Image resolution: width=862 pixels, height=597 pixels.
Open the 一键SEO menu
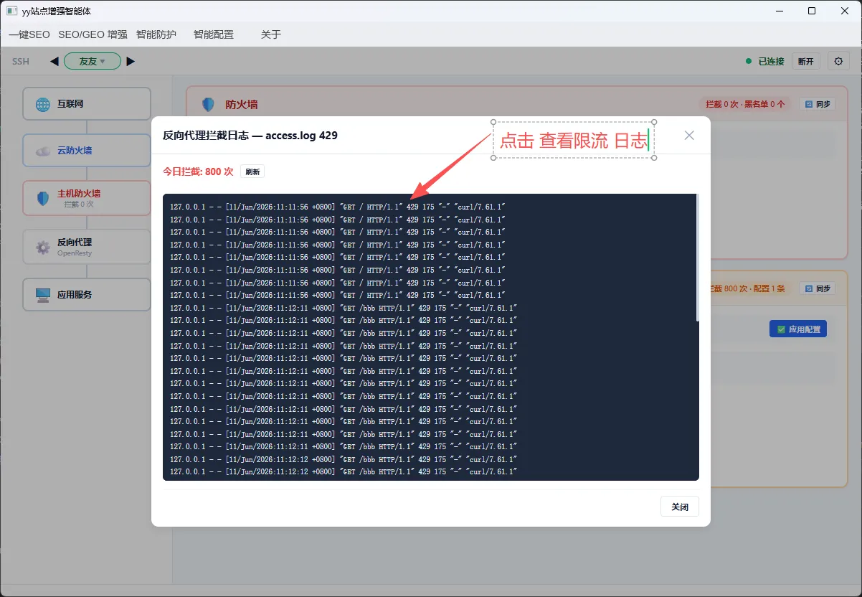tap(29, 34)
